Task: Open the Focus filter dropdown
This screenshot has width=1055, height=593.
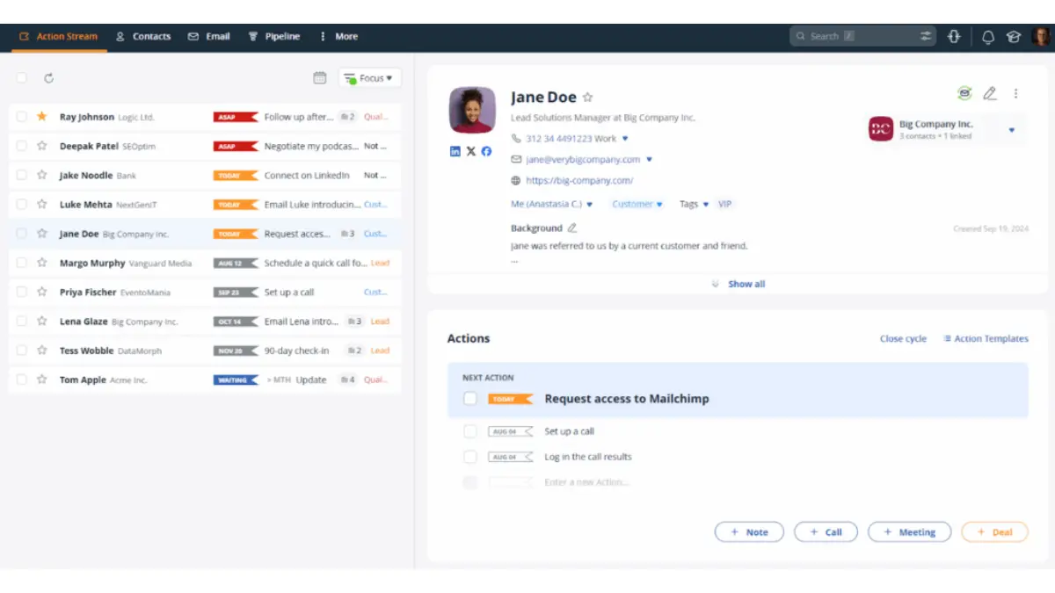Action: [369, 77]
